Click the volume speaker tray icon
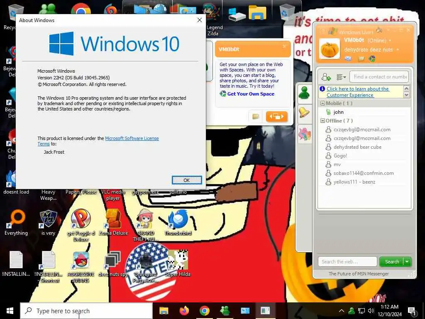 371,311
